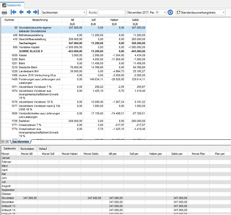This screenshot has width=231, height=215.
Task: Click the Monat Saldo column header
Action: pyautogui.click(x=91, y=154)
